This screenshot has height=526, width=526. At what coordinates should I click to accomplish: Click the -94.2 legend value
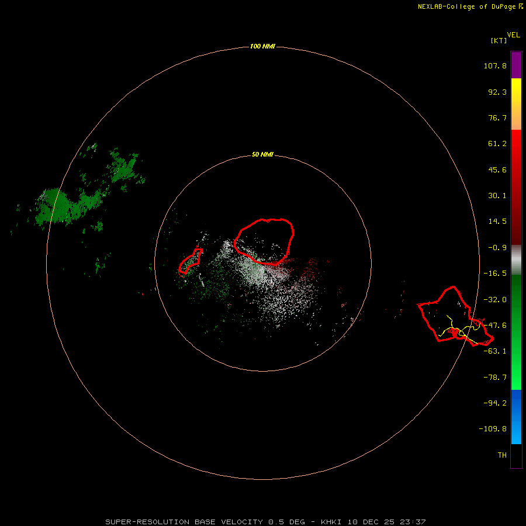point(495,403)
